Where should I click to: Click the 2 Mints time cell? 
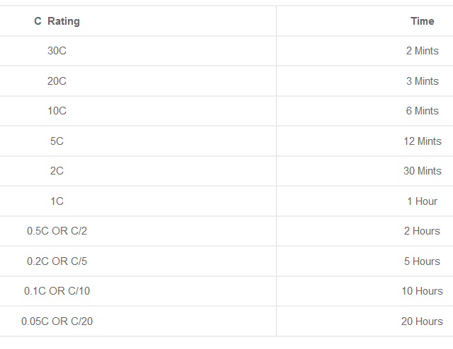[x=422, y=51]
